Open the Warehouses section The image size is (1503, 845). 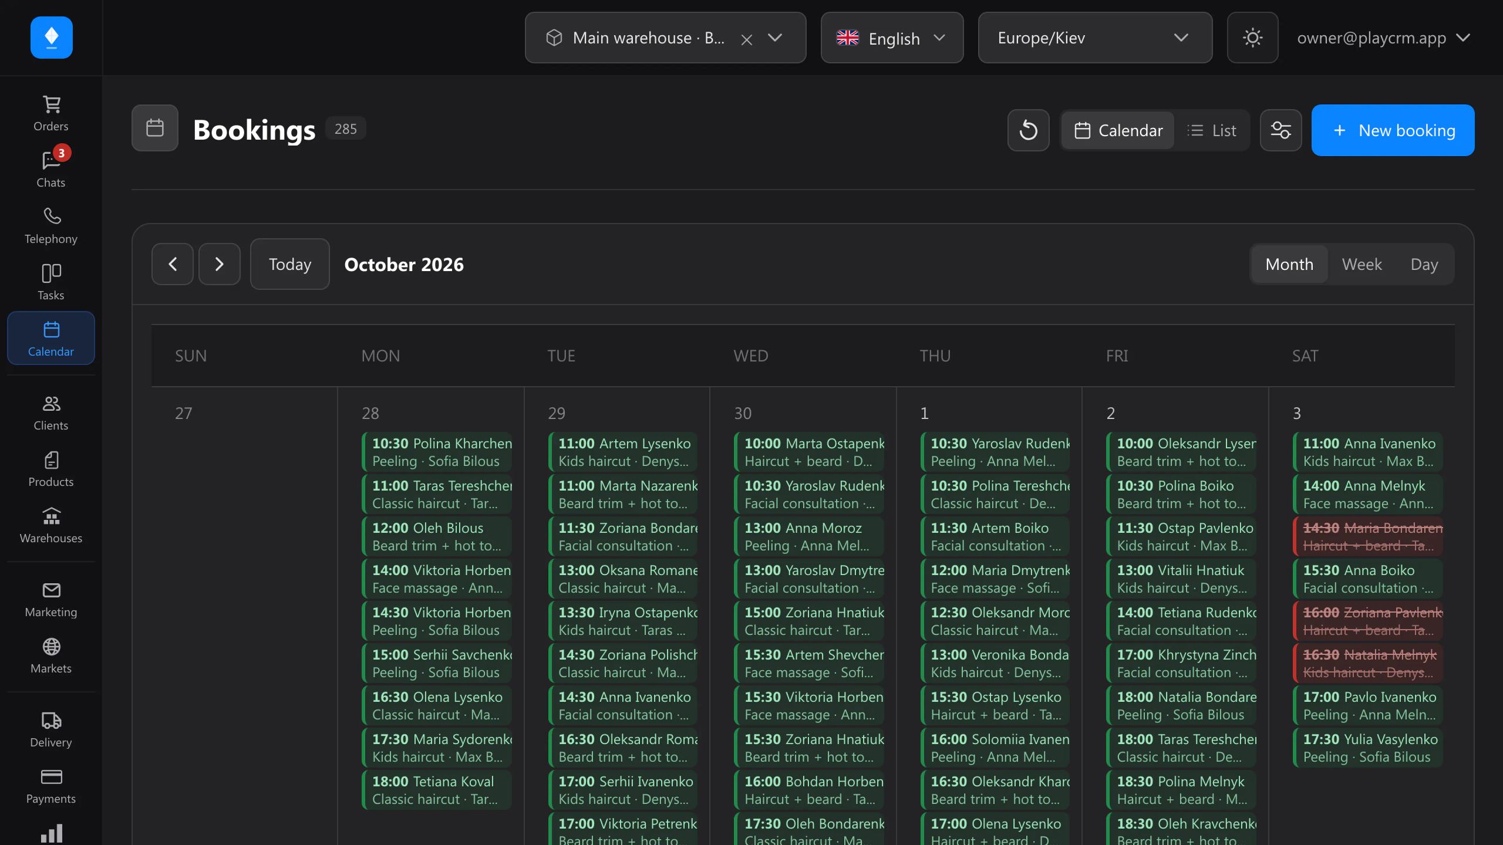[51, 526]
